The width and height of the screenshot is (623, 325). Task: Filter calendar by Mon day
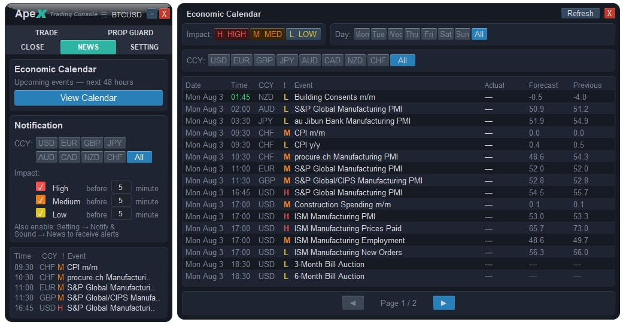[x=361, y=34]
